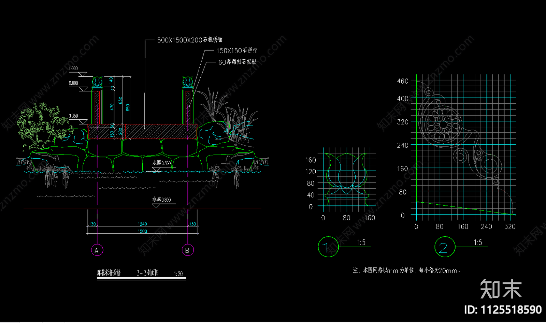Click the 60-thick carved stone panel label

pos(237,62)
